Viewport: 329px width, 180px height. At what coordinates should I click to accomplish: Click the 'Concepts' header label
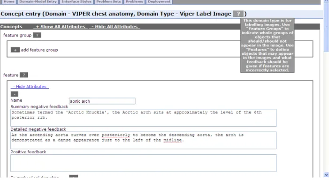tap(11, 27)
